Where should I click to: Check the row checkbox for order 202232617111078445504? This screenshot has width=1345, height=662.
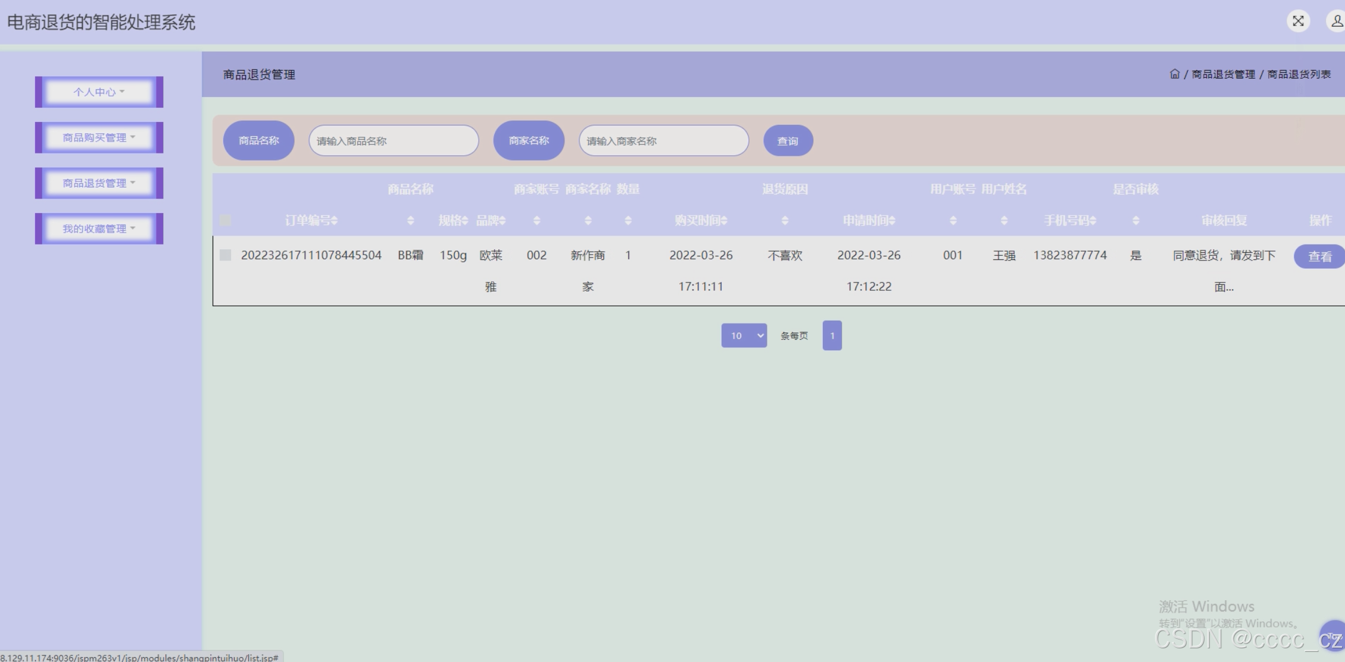pos(225,255)
